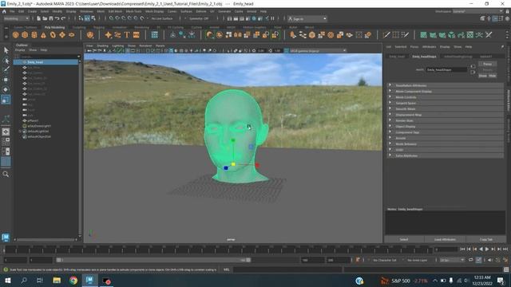511x287 pixels.
Task: Click the Sweep Mesh shelf icon
Action: [117, 35]
